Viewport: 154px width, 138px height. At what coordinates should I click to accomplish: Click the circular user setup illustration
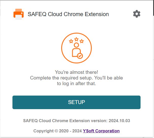point(76,48)
